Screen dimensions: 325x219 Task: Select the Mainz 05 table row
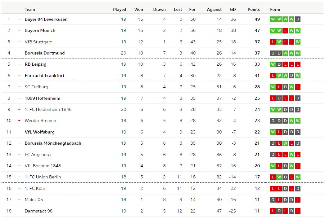[x=162, y=199]
